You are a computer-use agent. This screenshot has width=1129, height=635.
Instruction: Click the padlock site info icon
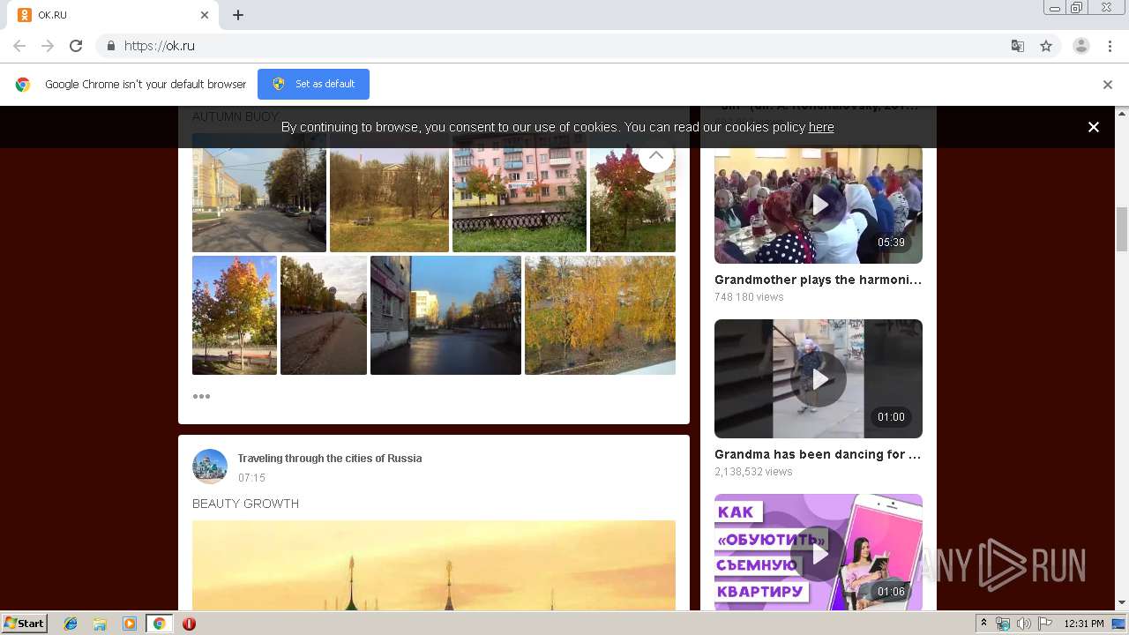pos(110,46)
